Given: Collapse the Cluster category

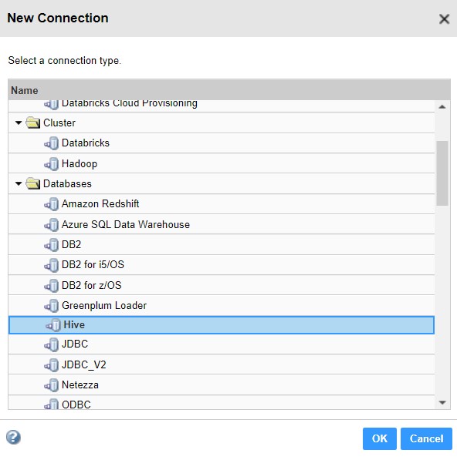Looking at the screenshot, I should tap(19, 123).
